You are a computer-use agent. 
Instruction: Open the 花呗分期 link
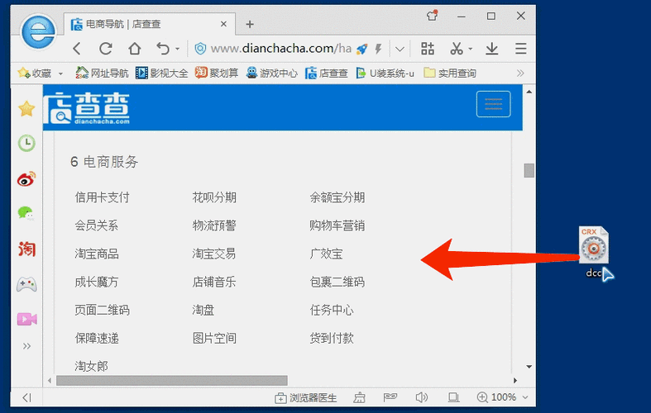pos(214,197)
